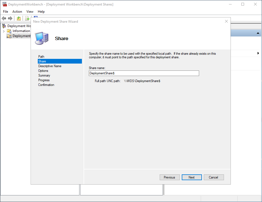Image resolution: width=262 pixels, height=202 pixels.
Task: Select the Summary wizard step
Action: [x=44, y=75]
